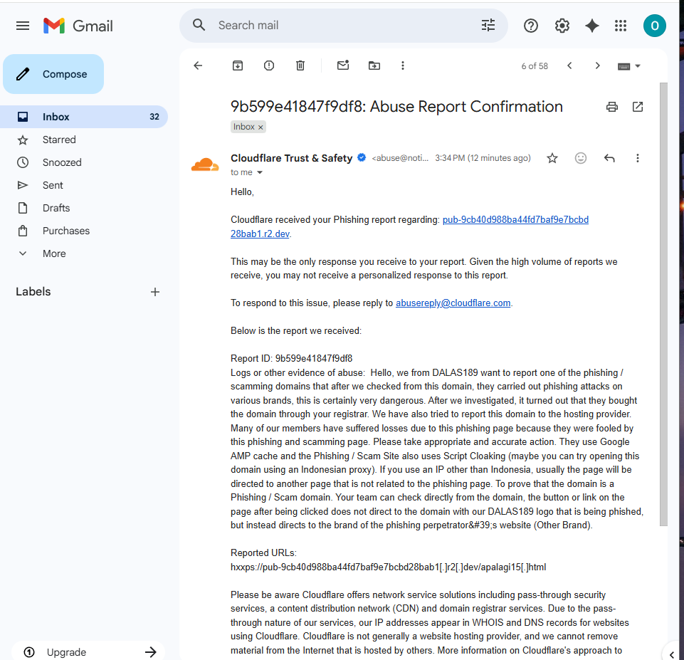Click the Gmail logo
The height and width of the screenshot is (660, 684).
click(78, 26)
